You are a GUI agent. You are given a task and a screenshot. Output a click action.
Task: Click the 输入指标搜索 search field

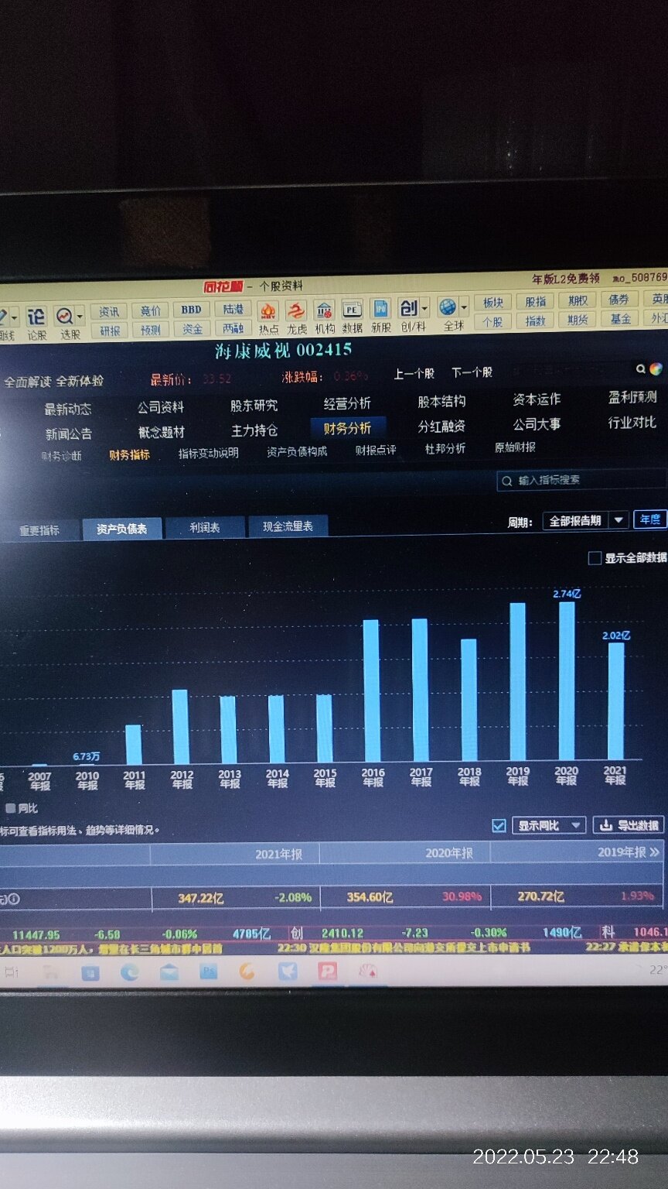tap(581, 481)
